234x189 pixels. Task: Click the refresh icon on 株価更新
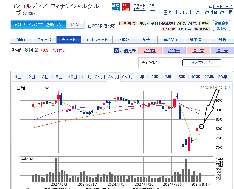pos(117,51)
